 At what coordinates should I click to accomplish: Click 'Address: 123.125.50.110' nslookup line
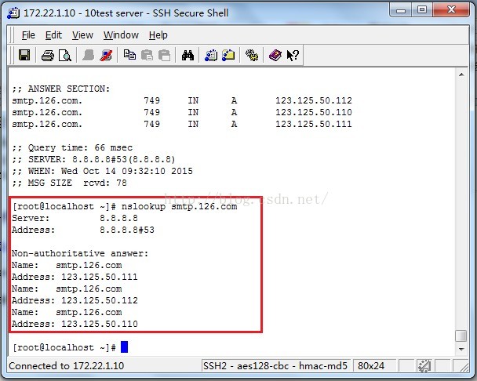(x=75, y=324)
